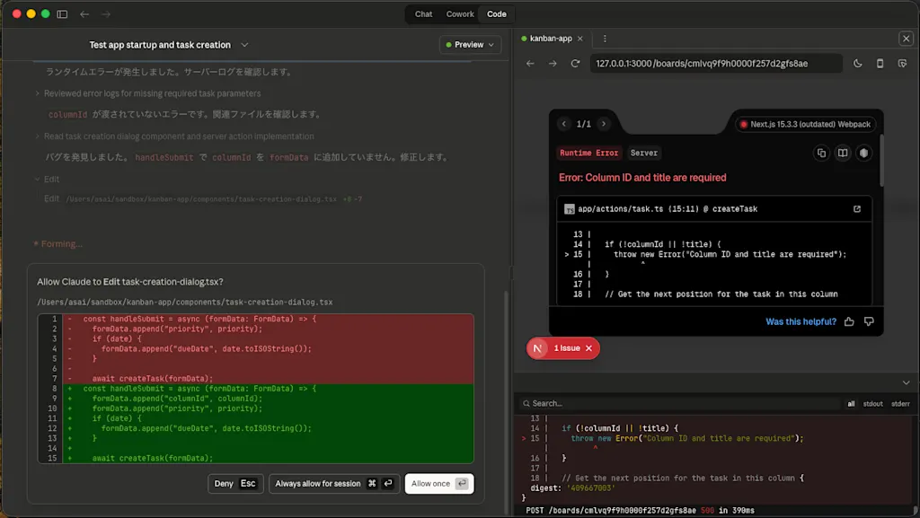Click the red macOS close button
This screenshot has width=920, height=518.
17,14
